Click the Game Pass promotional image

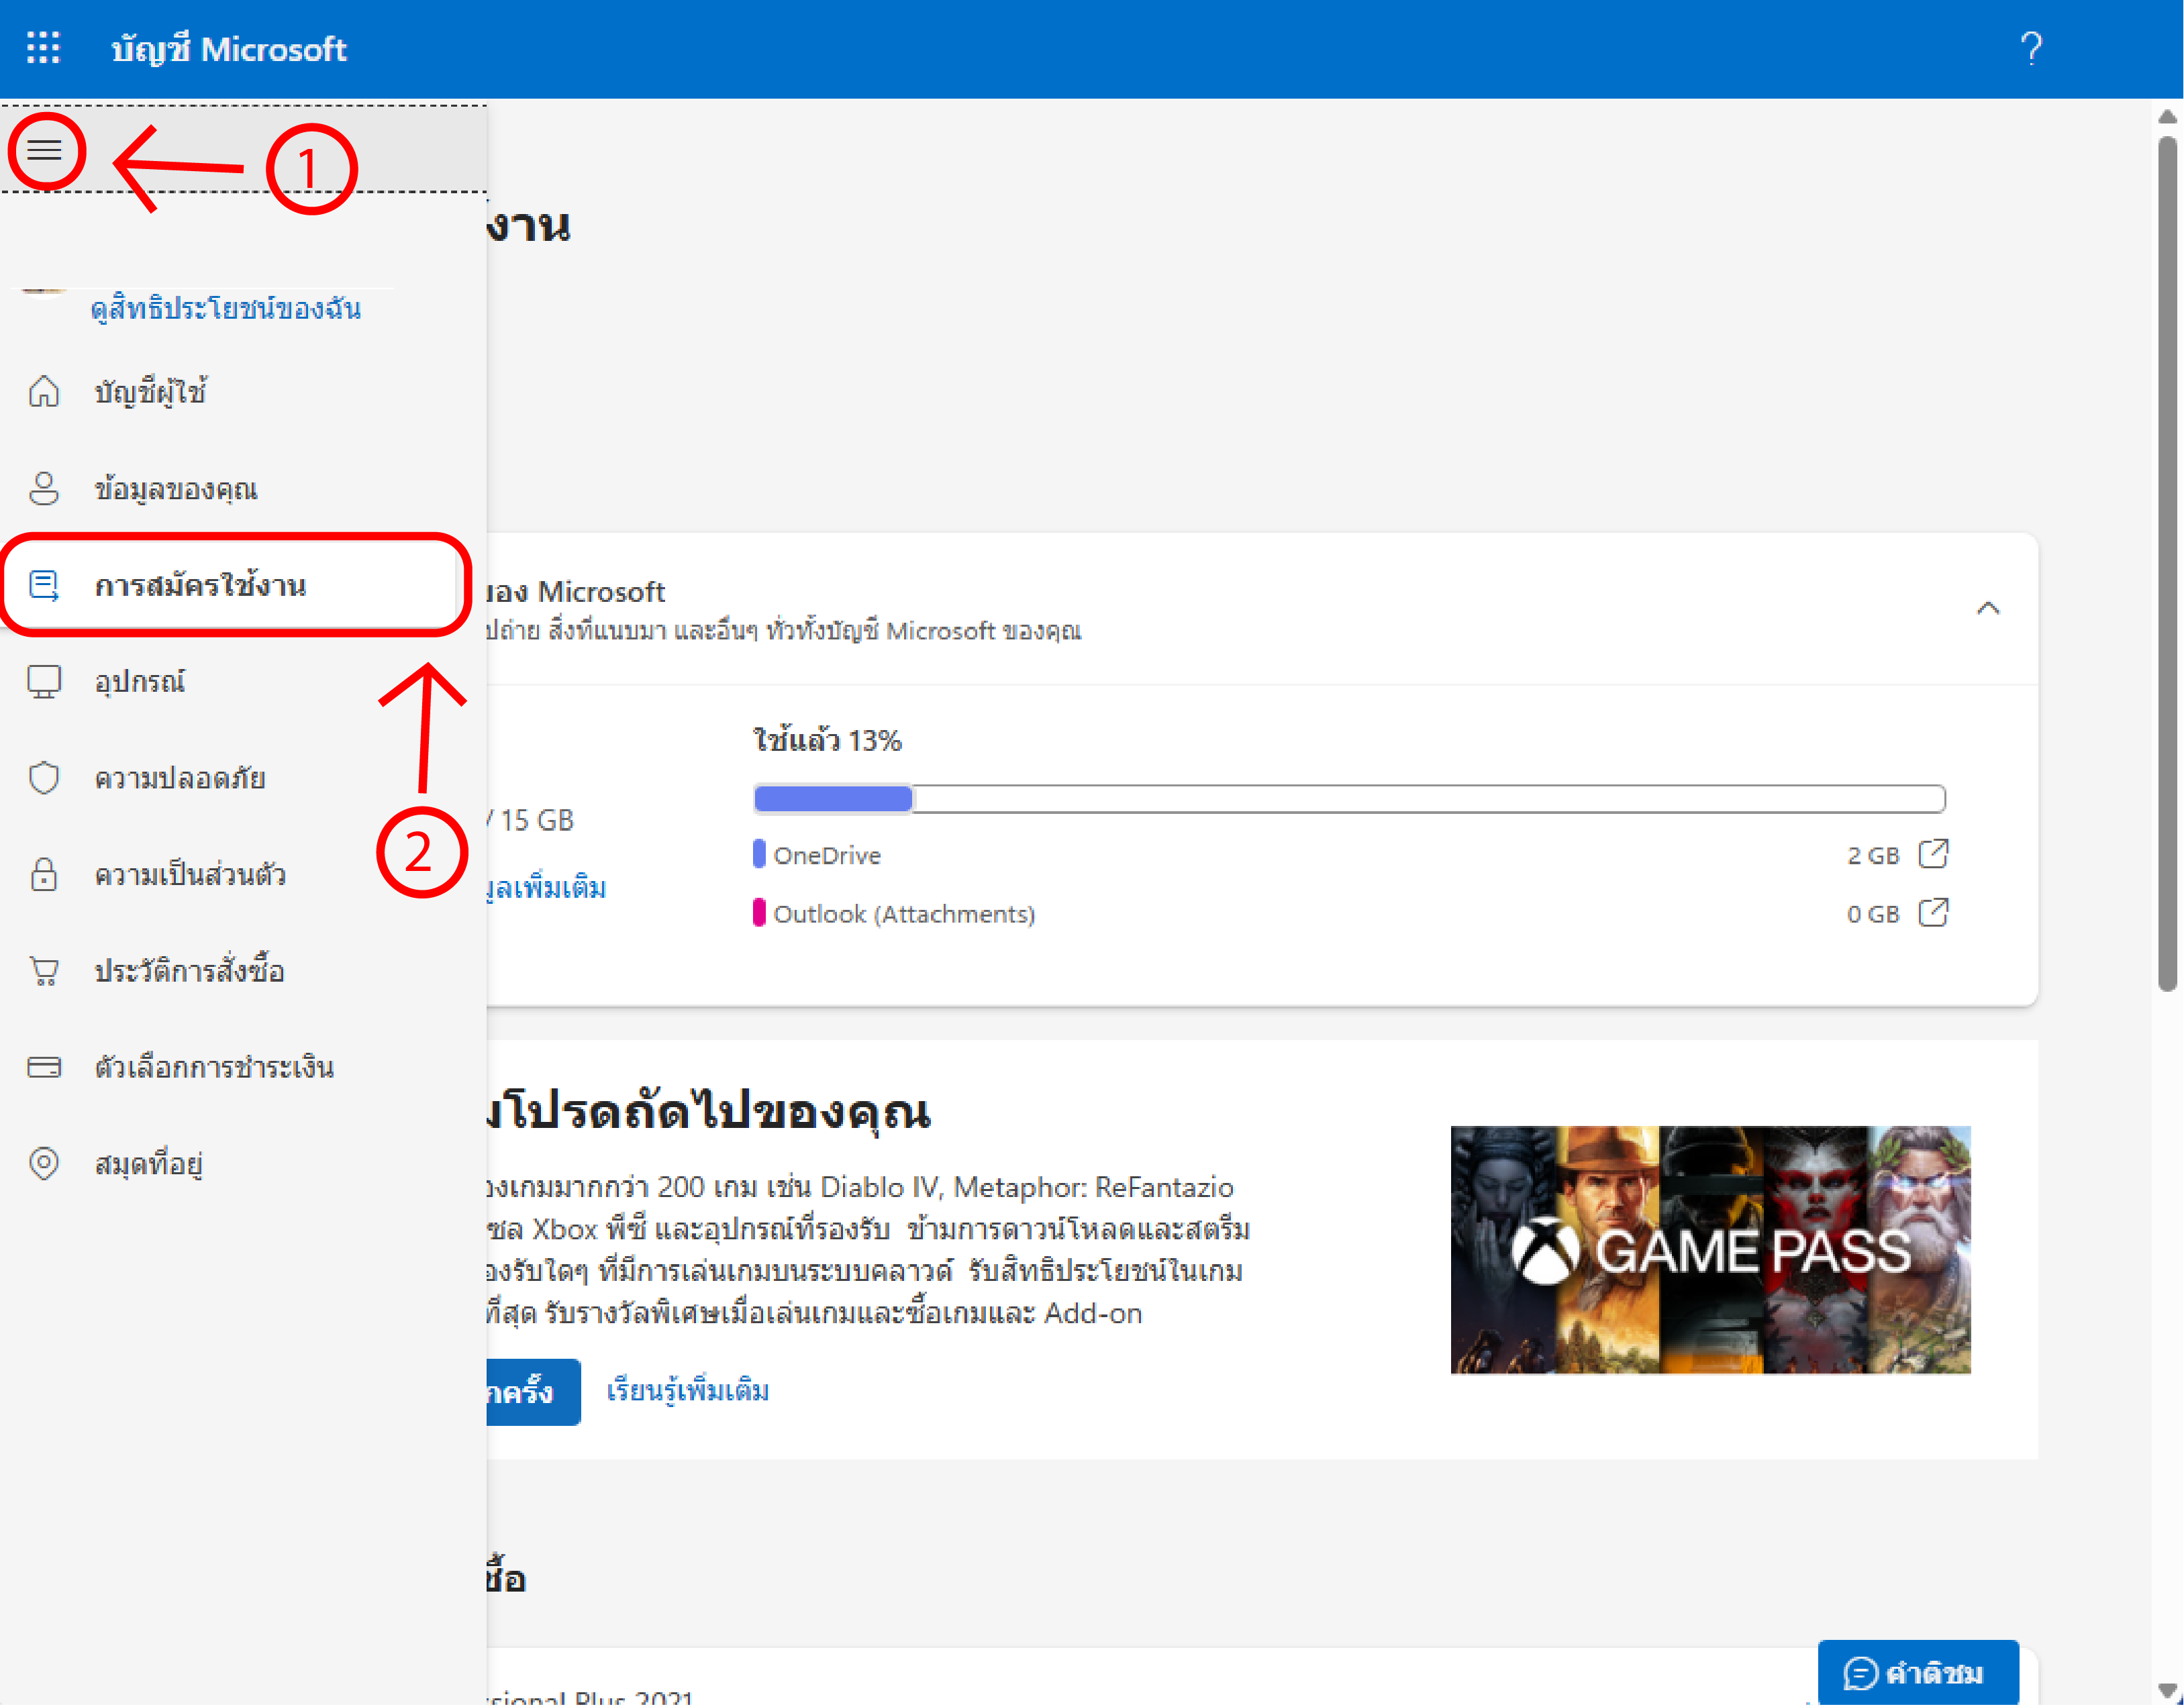tap(1710, 1250)
